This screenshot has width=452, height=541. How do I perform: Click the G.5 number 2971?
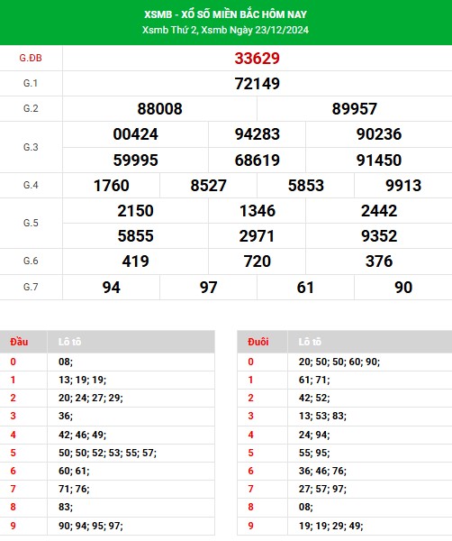pos(257,236)
